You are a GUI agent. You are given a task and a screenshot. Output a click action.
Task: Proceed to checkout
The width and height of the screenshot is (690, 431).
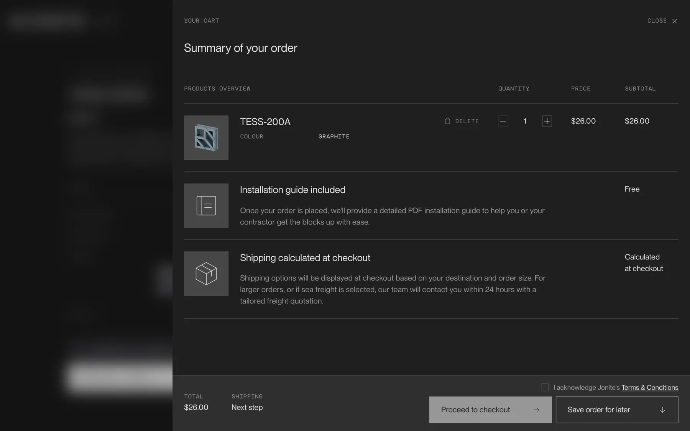pyautogui.click(x=490, y=410)
